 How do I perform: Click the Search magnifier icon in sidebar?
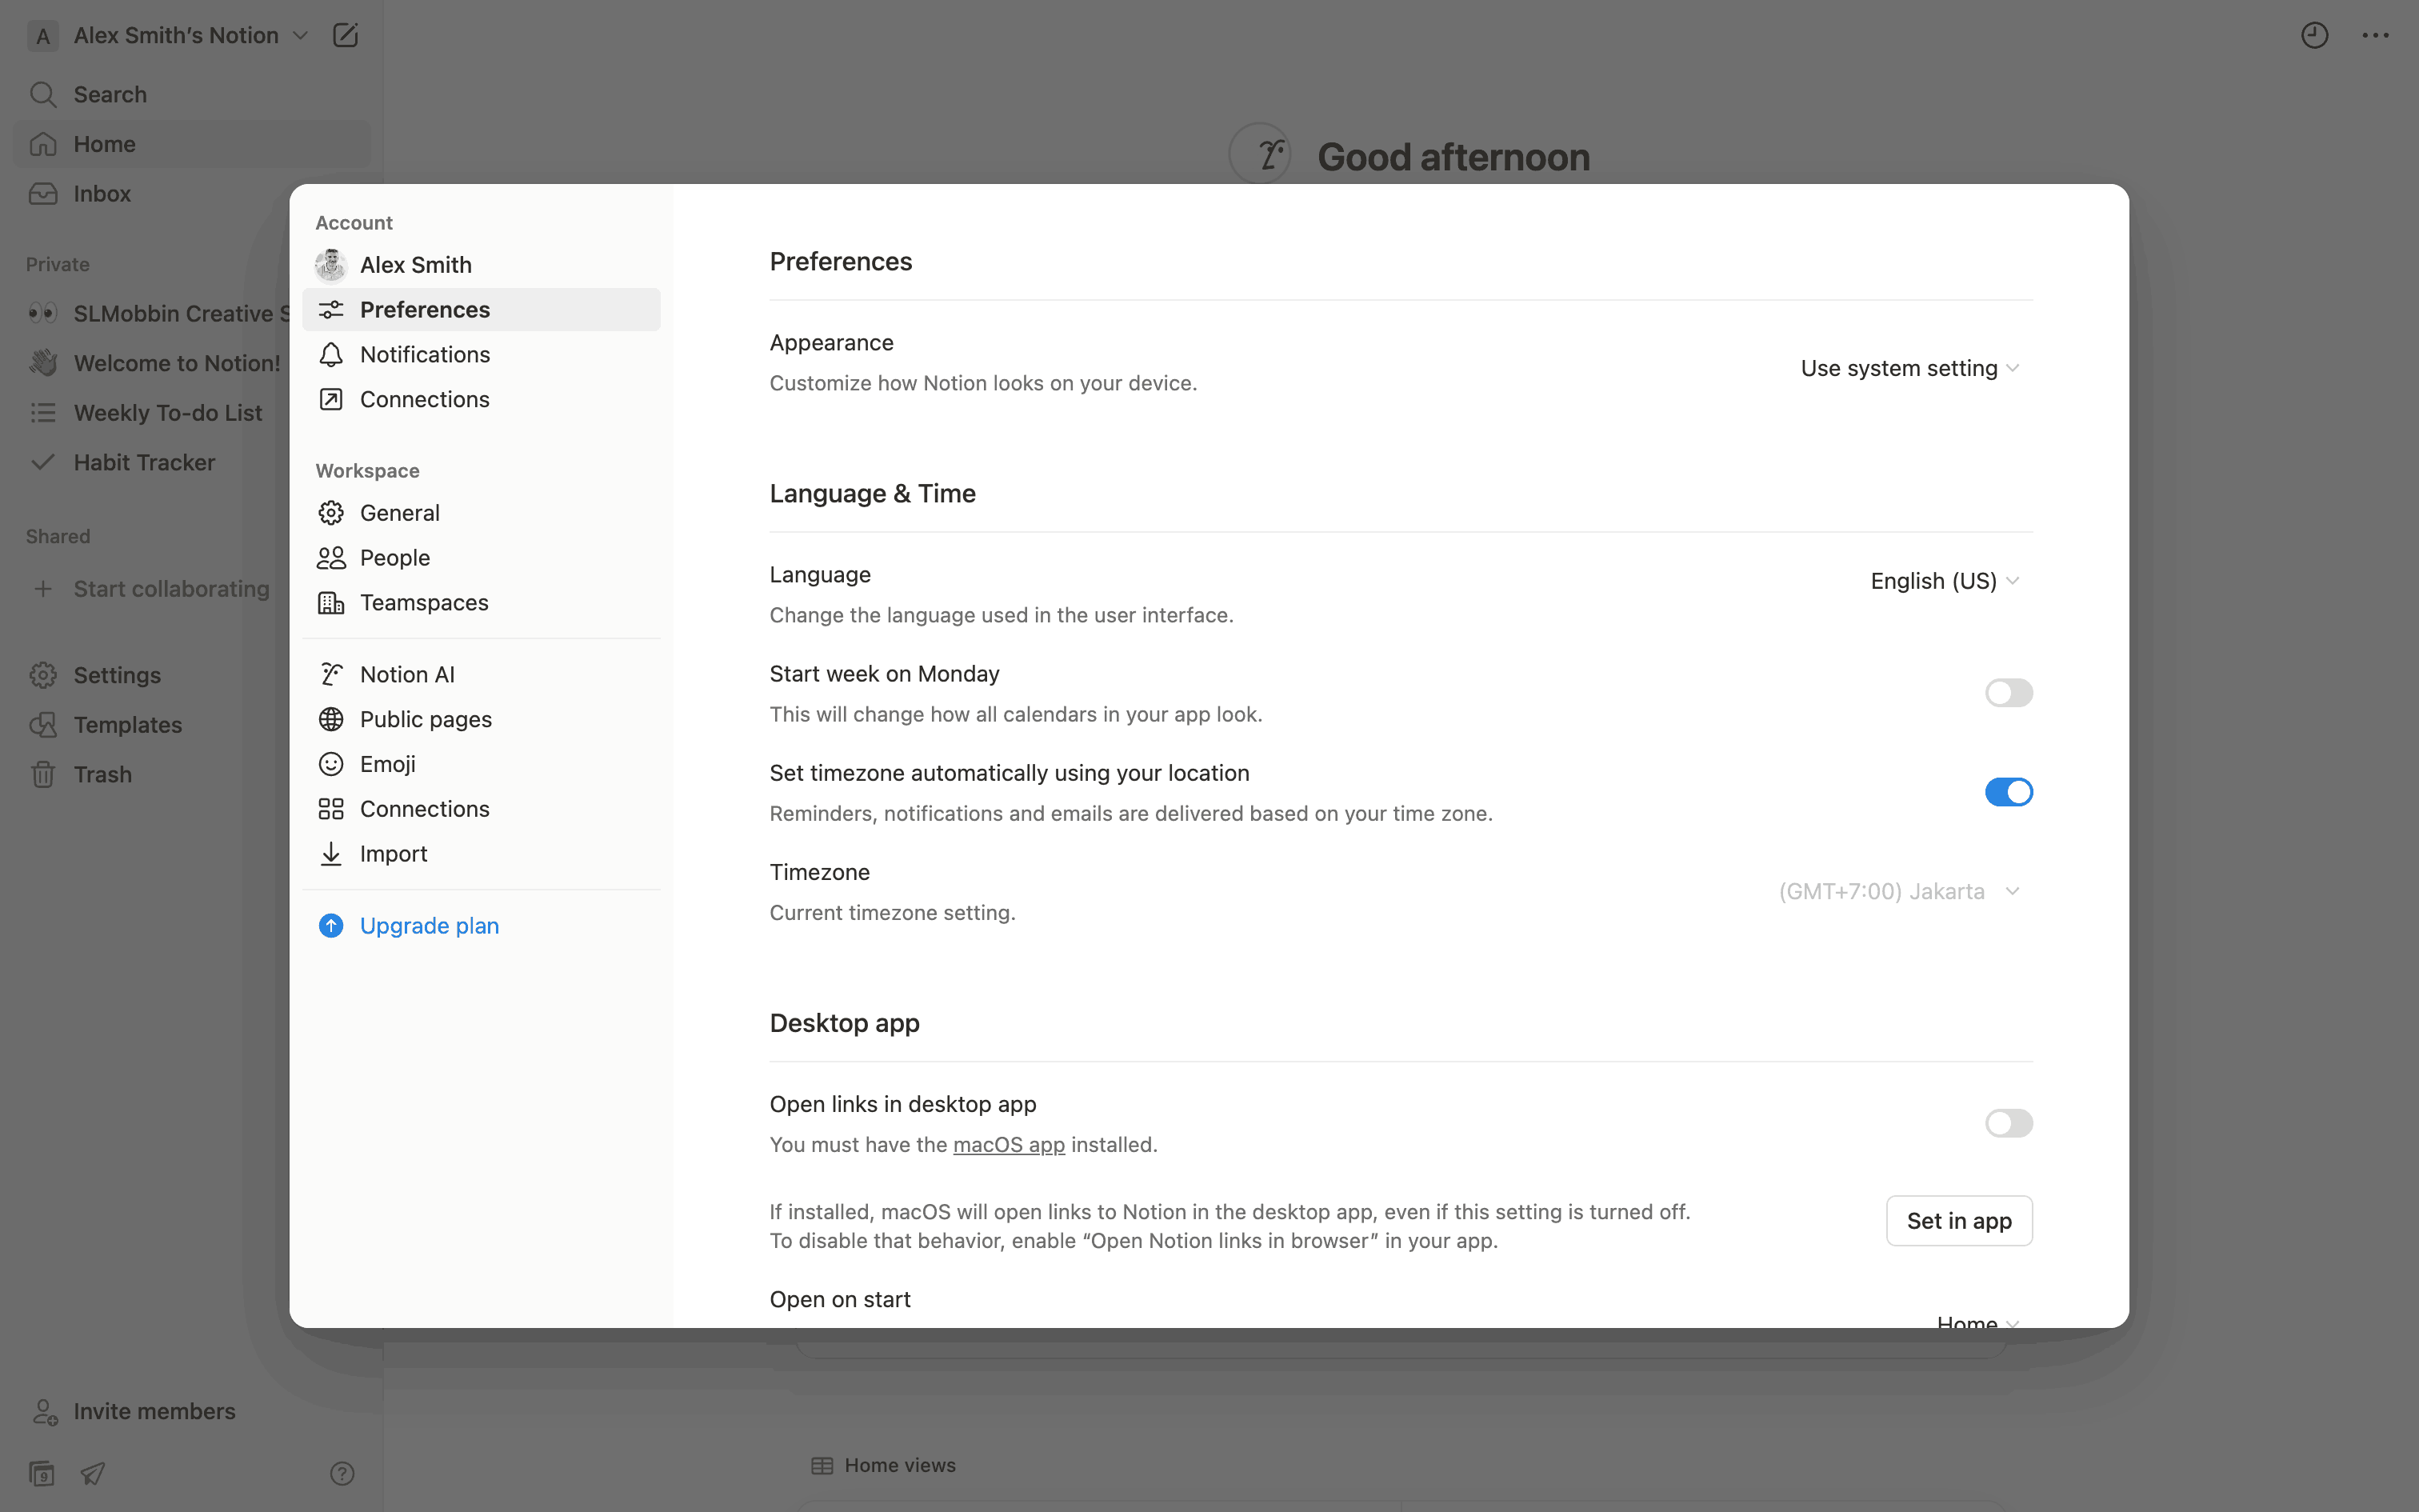coord(43,94)
